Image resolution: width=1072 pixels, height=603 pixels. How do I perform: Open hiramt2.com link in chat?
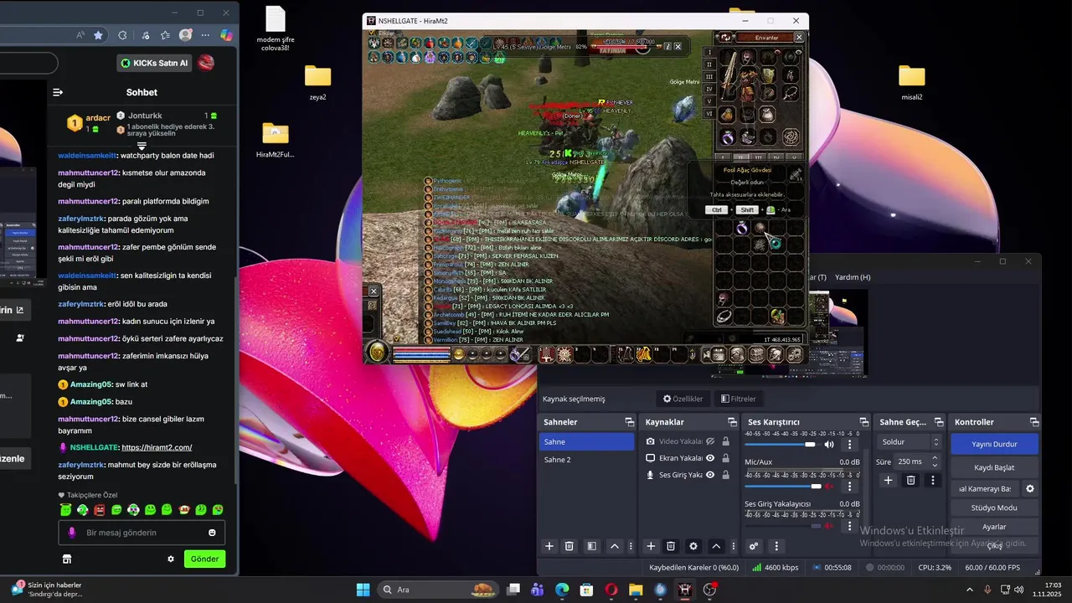click(x=157, y=447)
